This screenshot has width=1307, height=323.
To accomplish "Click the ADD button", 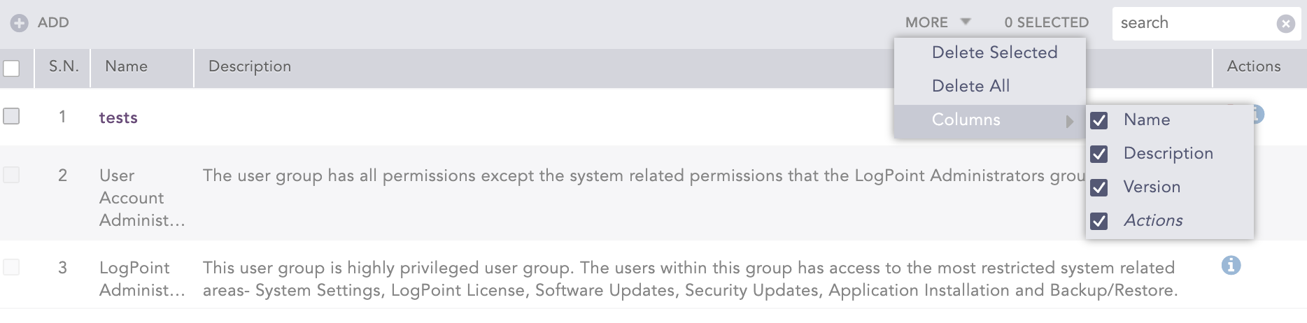I will [x=52, y=22].
